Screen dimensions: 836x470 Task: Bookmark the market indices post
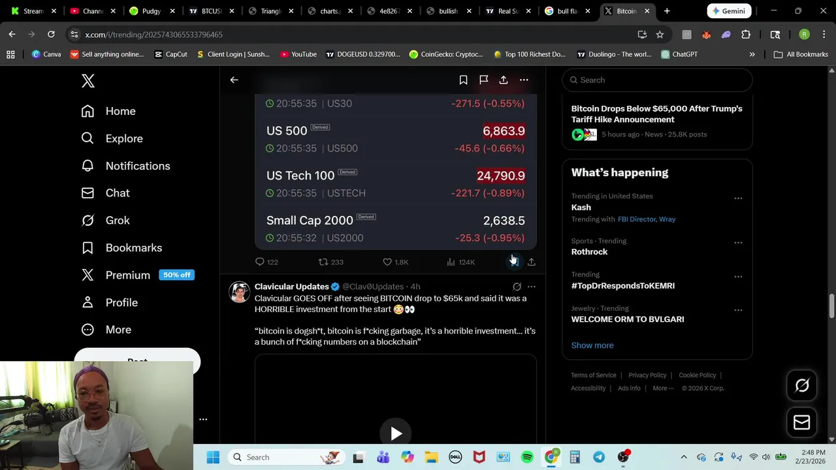[x=514, y=262]
